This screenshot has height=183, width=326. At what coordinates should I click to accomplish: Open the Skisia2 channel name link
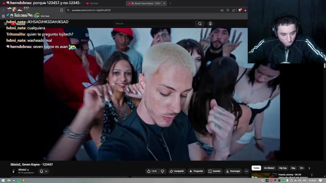tap(22, 170)
